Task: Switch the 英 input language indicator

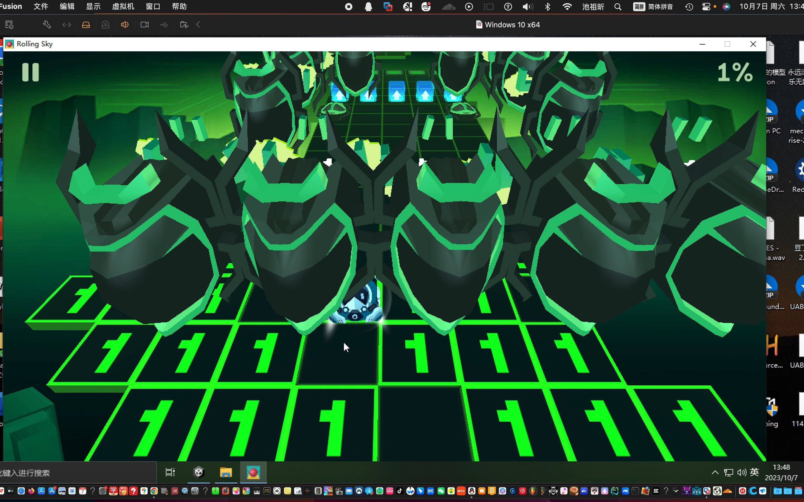Action: pos(755,472)
